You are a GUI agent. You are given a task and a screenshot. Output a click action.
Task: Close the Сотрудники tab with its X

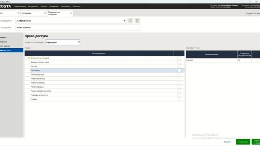(x=45, y=13)
